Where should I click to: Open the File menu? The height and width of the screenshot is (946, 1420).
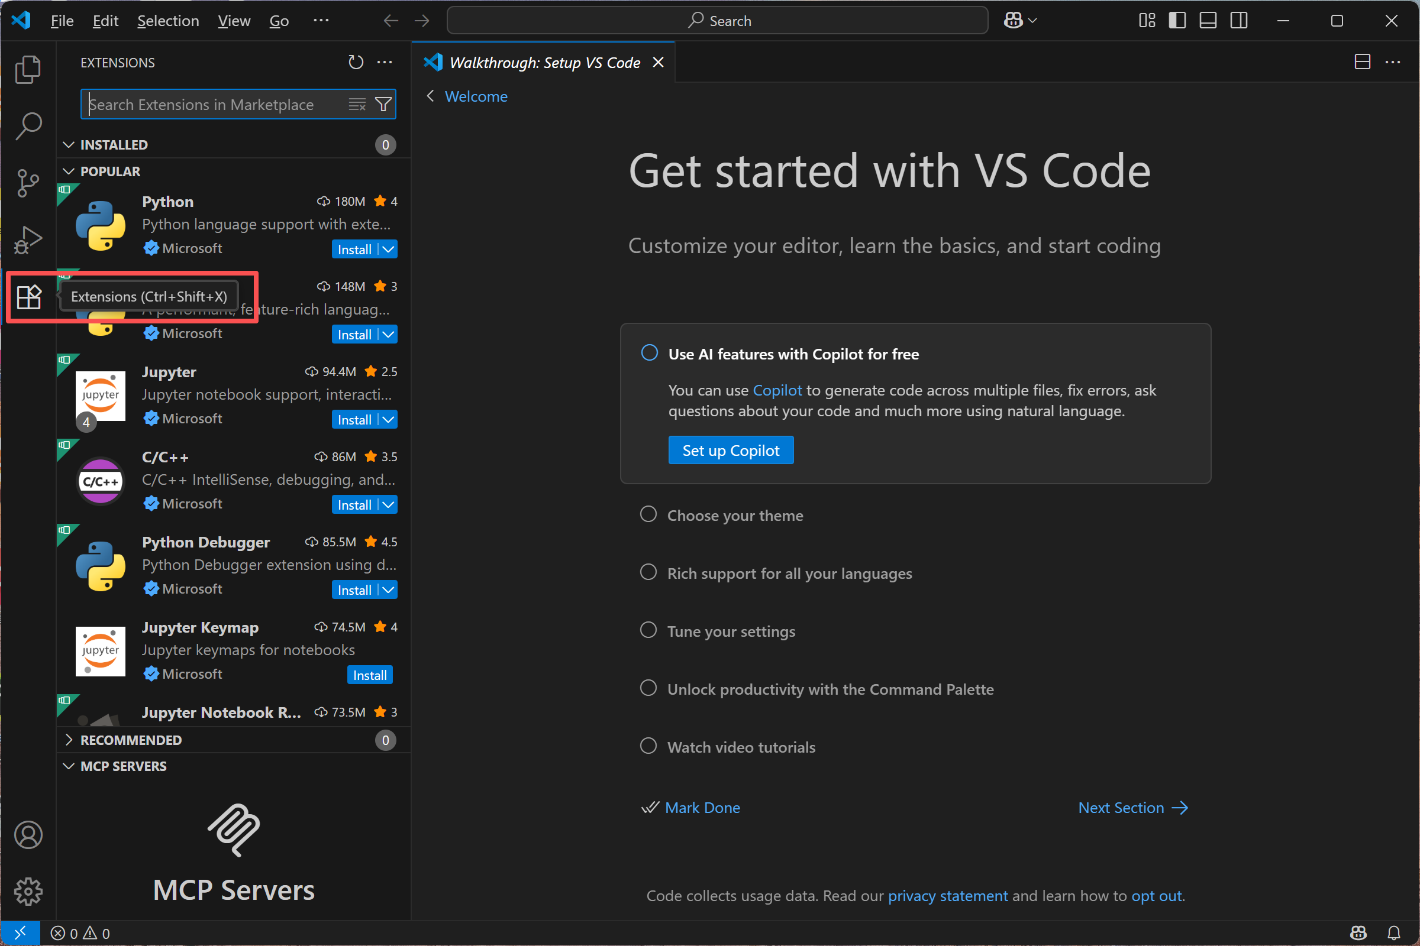tap(62, 21)
